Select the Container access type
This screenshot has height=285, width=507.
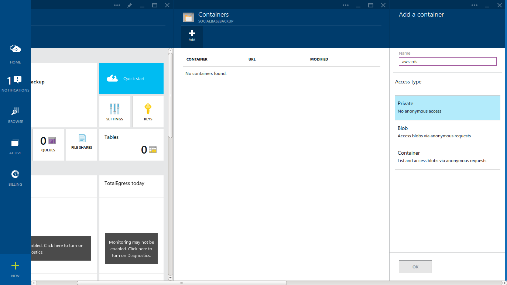[x=448, y=157]
